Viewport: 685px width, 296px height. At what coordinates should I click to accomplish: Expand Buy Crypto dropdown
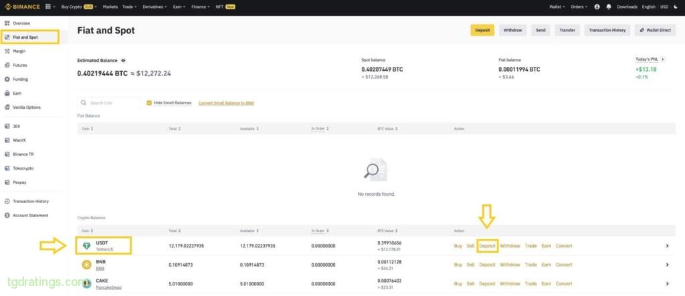coord(79,7)
